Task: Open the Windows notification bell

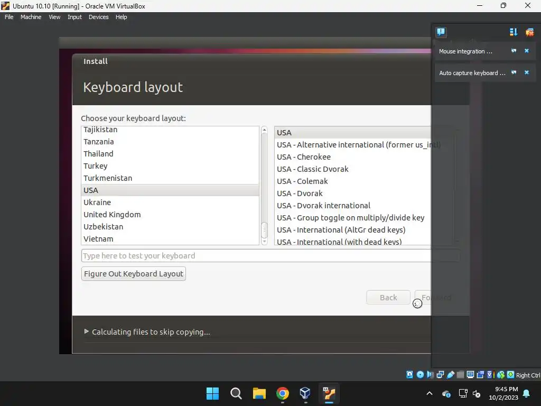Action: tap(527, 393)
